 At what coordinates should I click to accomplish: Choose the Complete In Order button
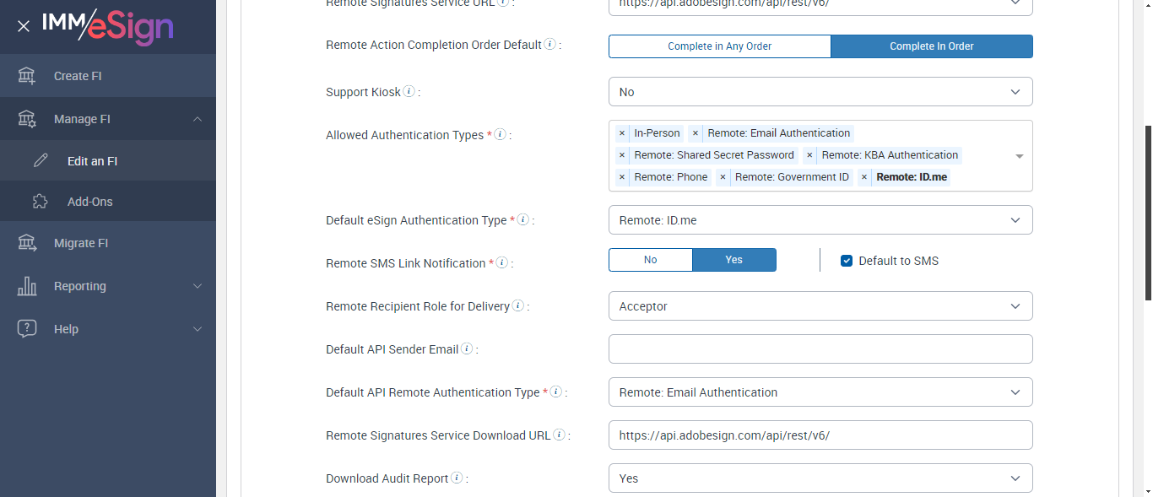(x=931, y=46)
